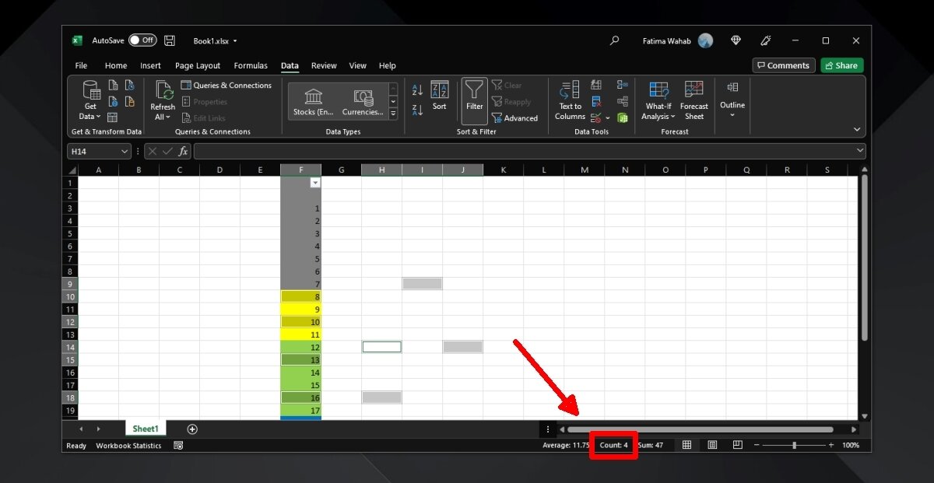Click the Filter funnel icon
Viewport: 934px width, 483px height.
[474, 93]
